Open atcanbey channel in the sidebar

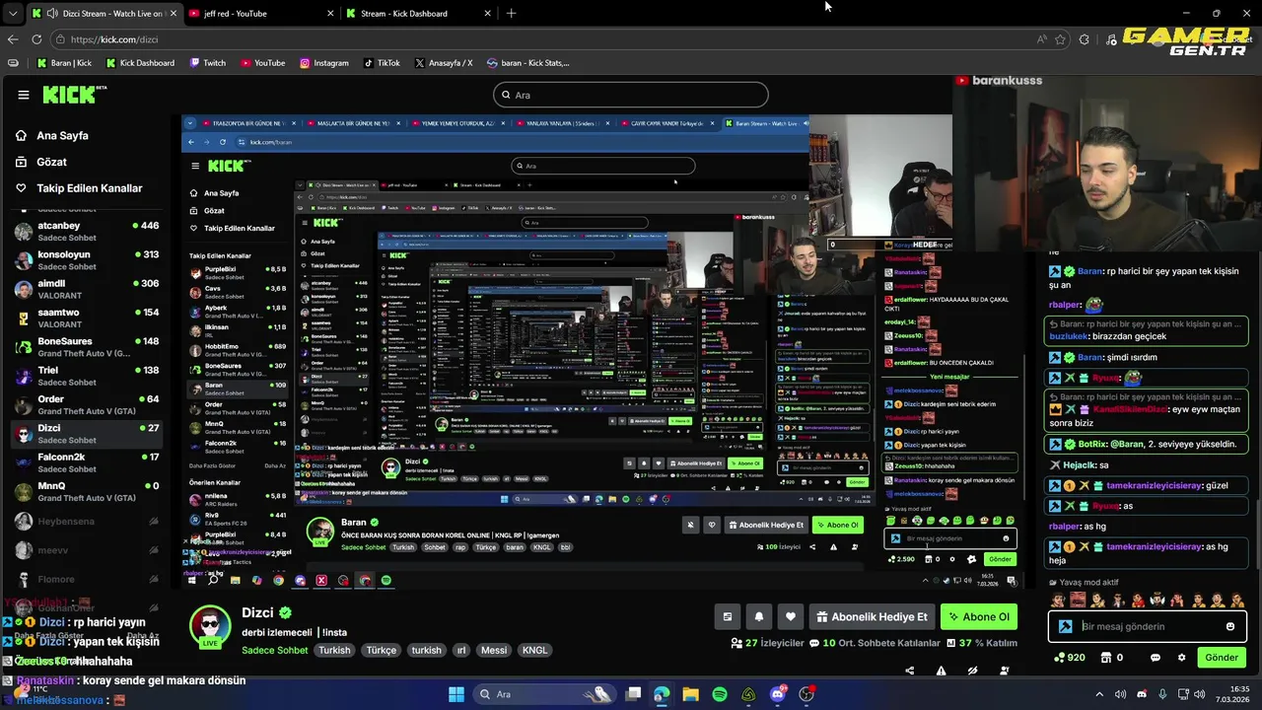pos(87,232)
